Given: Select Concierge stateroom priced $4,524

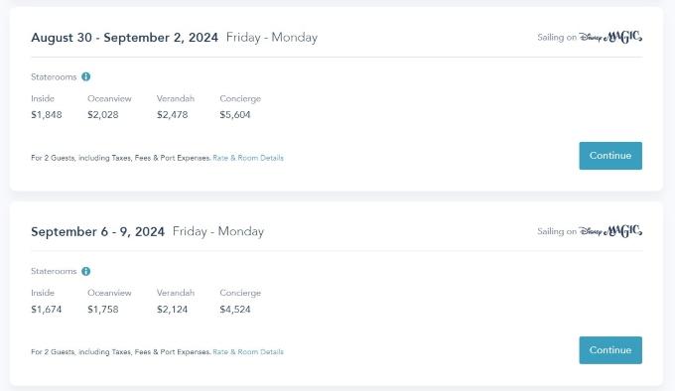Looking at the screenshot, I should coord(240,301).
